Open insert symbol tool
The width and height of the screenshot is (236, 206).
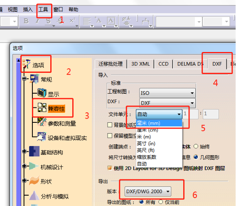[x=126, y=21]
